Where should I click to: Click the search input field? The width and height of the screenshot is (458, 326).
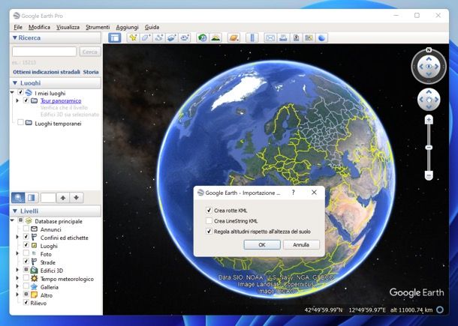(x=44, y=52)
